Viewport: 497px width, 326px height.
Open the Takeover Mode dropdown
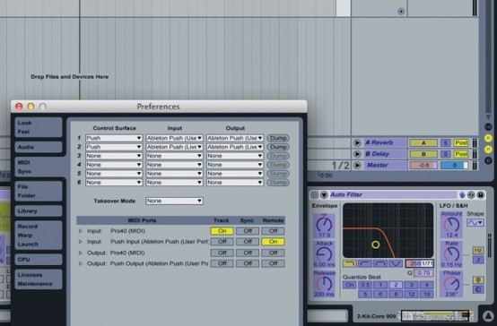pos(174,201)
